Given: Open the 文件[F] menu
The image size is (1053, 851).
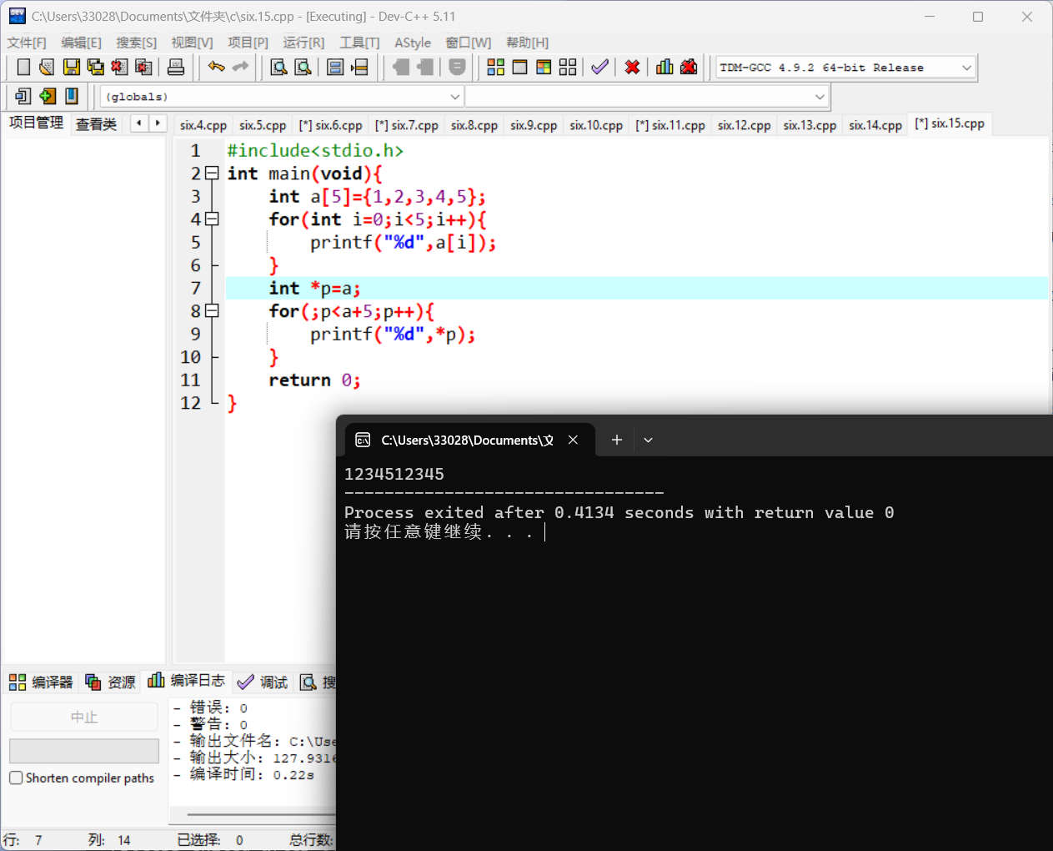Looking at the screenshot, I should click(27, 43).
